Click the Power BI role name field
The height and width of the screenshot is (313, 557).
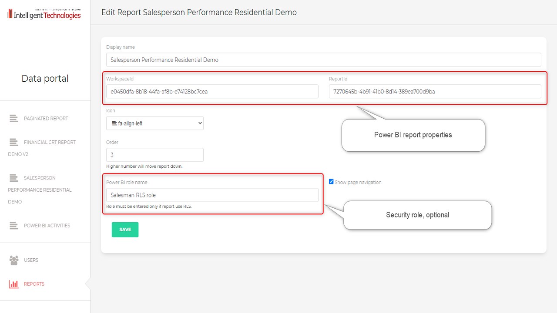click(212, 195)
